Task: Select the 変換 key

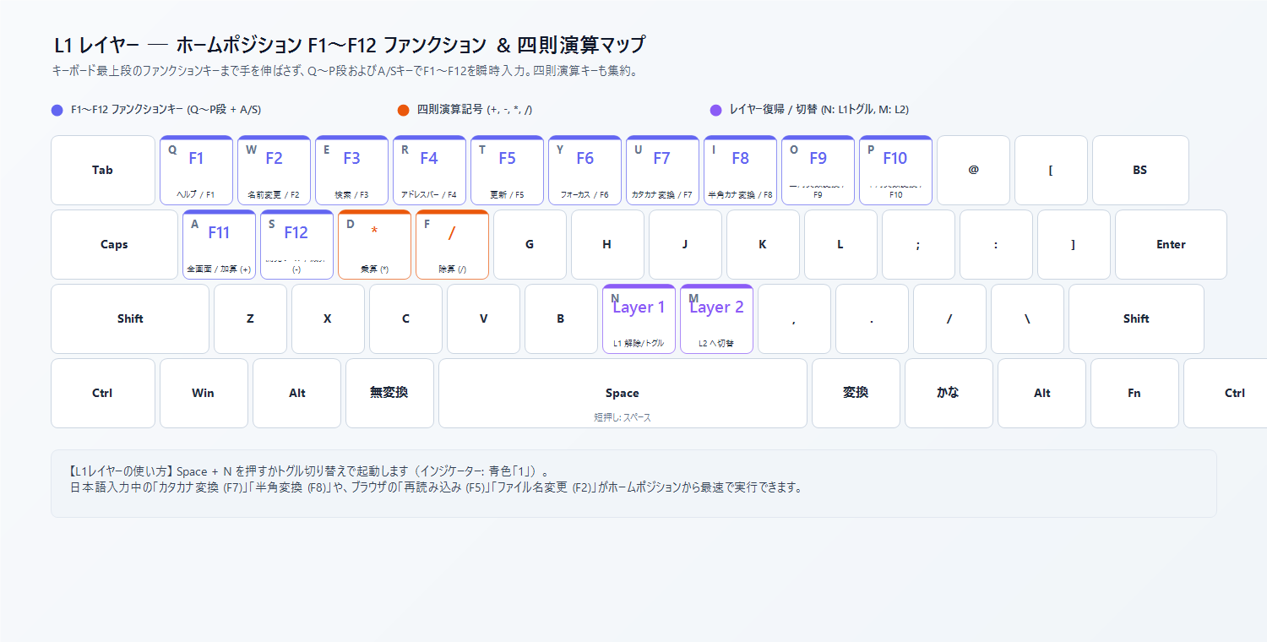Action: tap(856, 393)
